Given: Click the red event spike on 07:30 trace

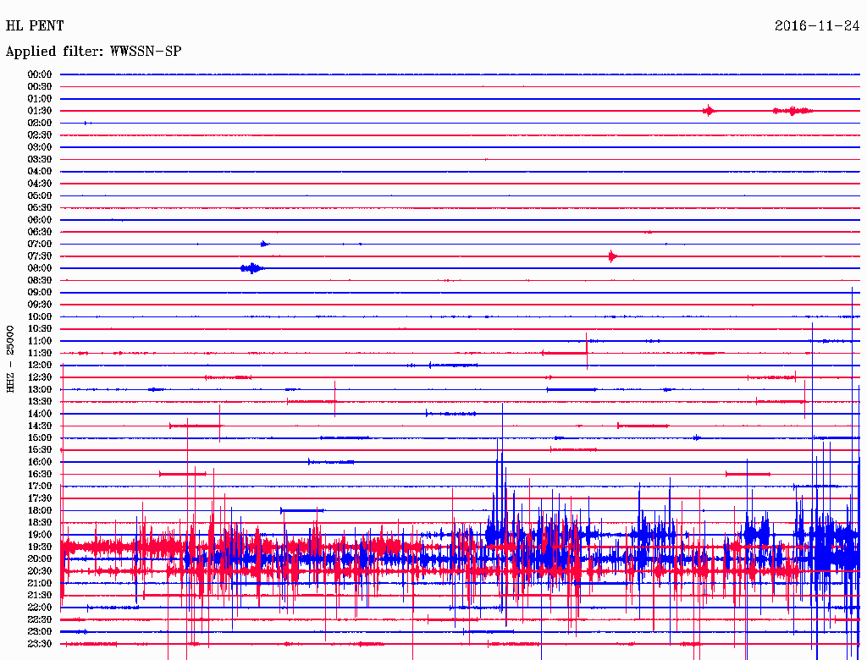Looking at the screenshot, I should click(x=611, y=256).
